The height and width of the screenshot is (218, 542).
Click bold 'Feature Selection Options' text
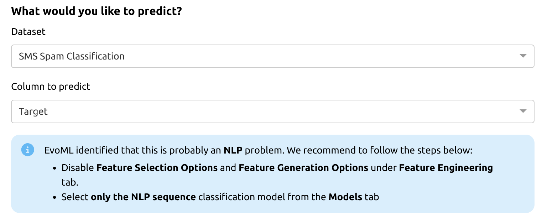[157, 167]
